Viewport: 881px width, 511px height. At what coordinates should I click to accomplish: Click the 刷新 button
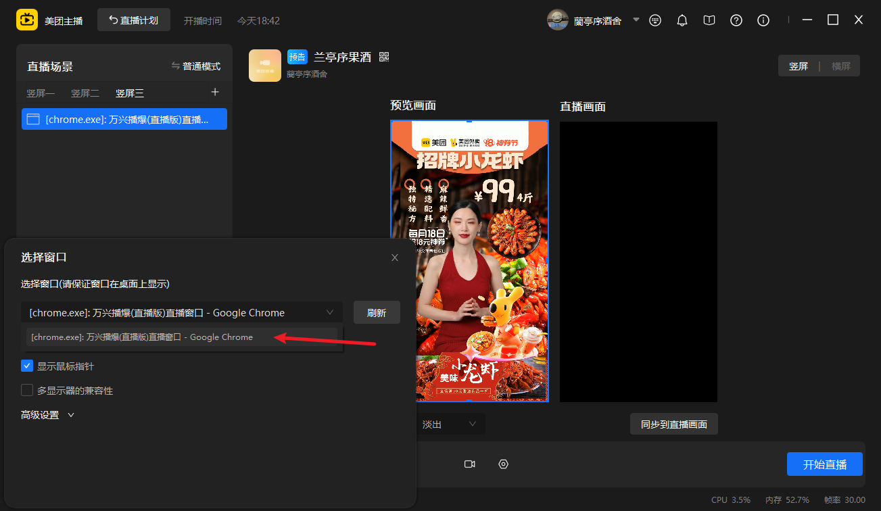pos(377,312)
